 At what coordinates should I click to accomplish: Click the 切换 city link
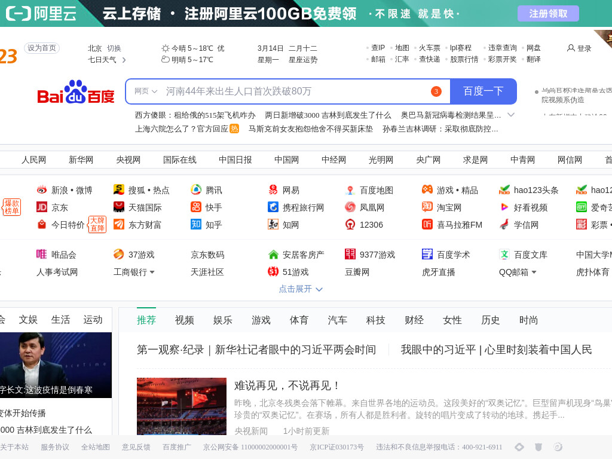click(114, 48)
